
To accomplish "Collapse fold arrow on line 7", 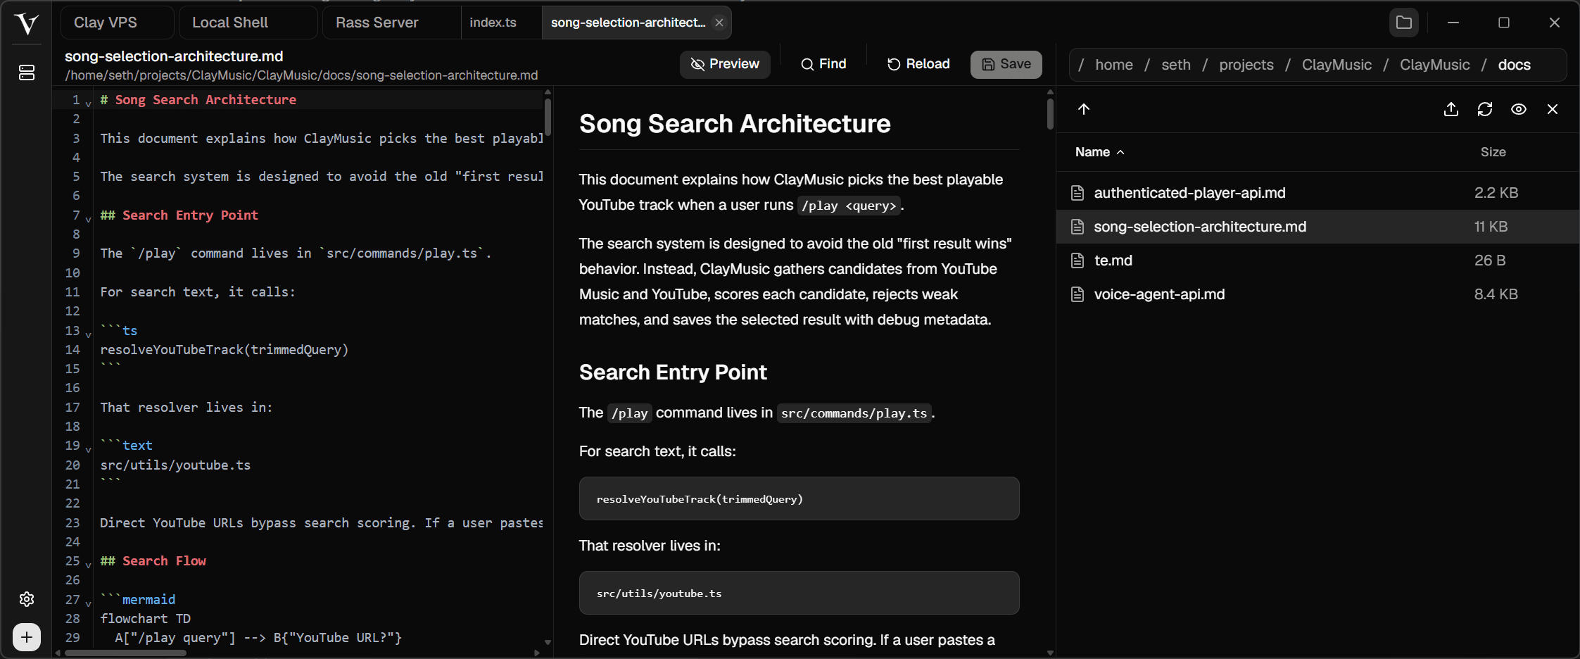I will tap(89, 219).
